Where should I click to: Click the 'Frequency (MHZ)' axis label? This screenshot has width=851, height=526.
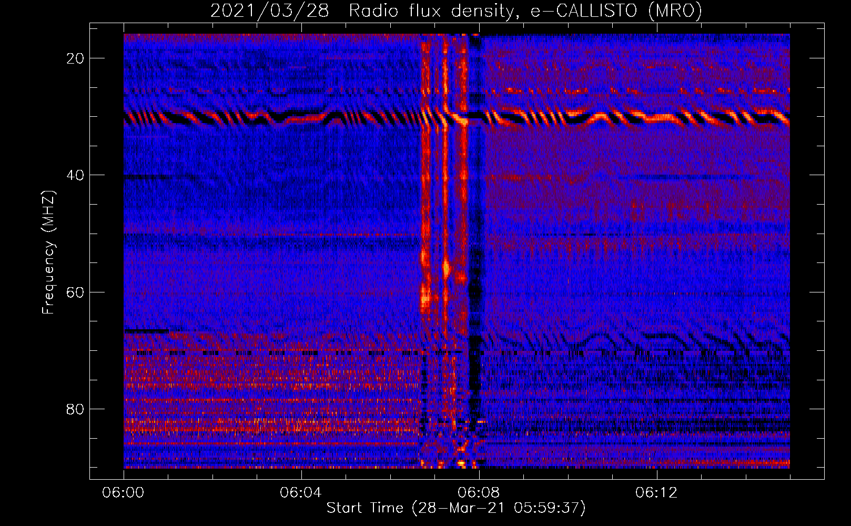click(x=48, y=252)
